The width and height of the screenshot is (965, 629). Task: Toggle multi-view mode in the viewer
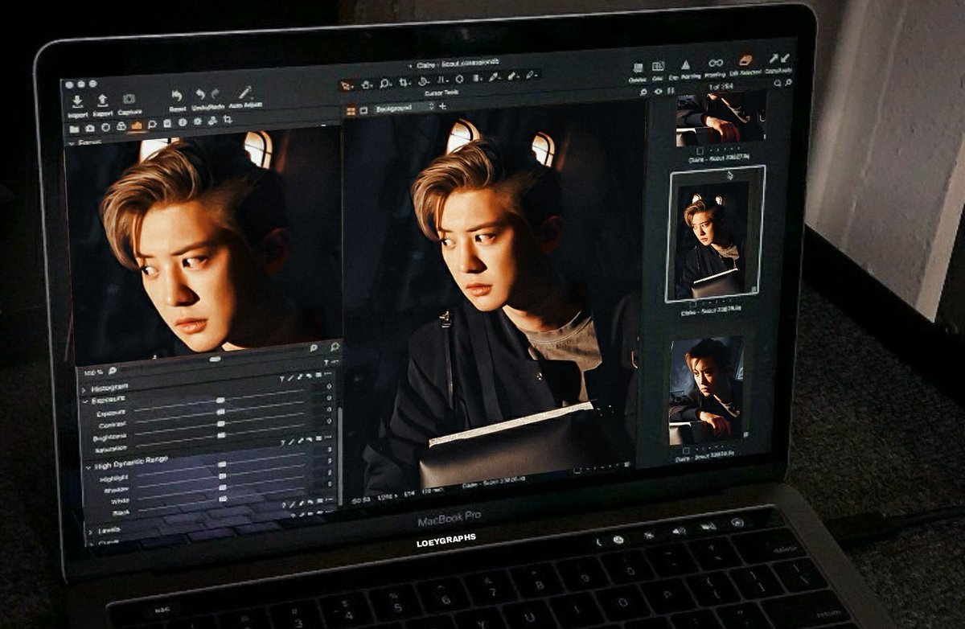351,110
